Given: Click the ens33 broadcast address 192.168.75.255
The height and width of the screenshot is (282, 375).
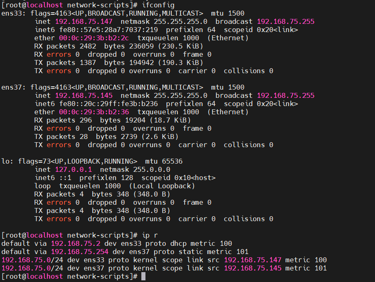Looking at the screenshot, I should click(286, 21).
